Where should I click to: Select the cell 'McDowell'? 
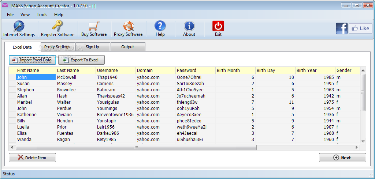pos(76,77)
